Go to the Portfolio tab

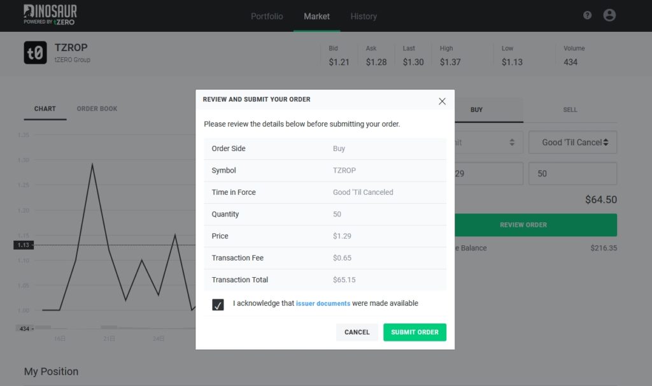click(x=267, y=16)
